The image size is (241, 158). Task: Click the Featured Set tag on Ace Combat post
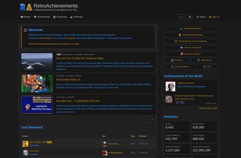[x=89, y=55]
